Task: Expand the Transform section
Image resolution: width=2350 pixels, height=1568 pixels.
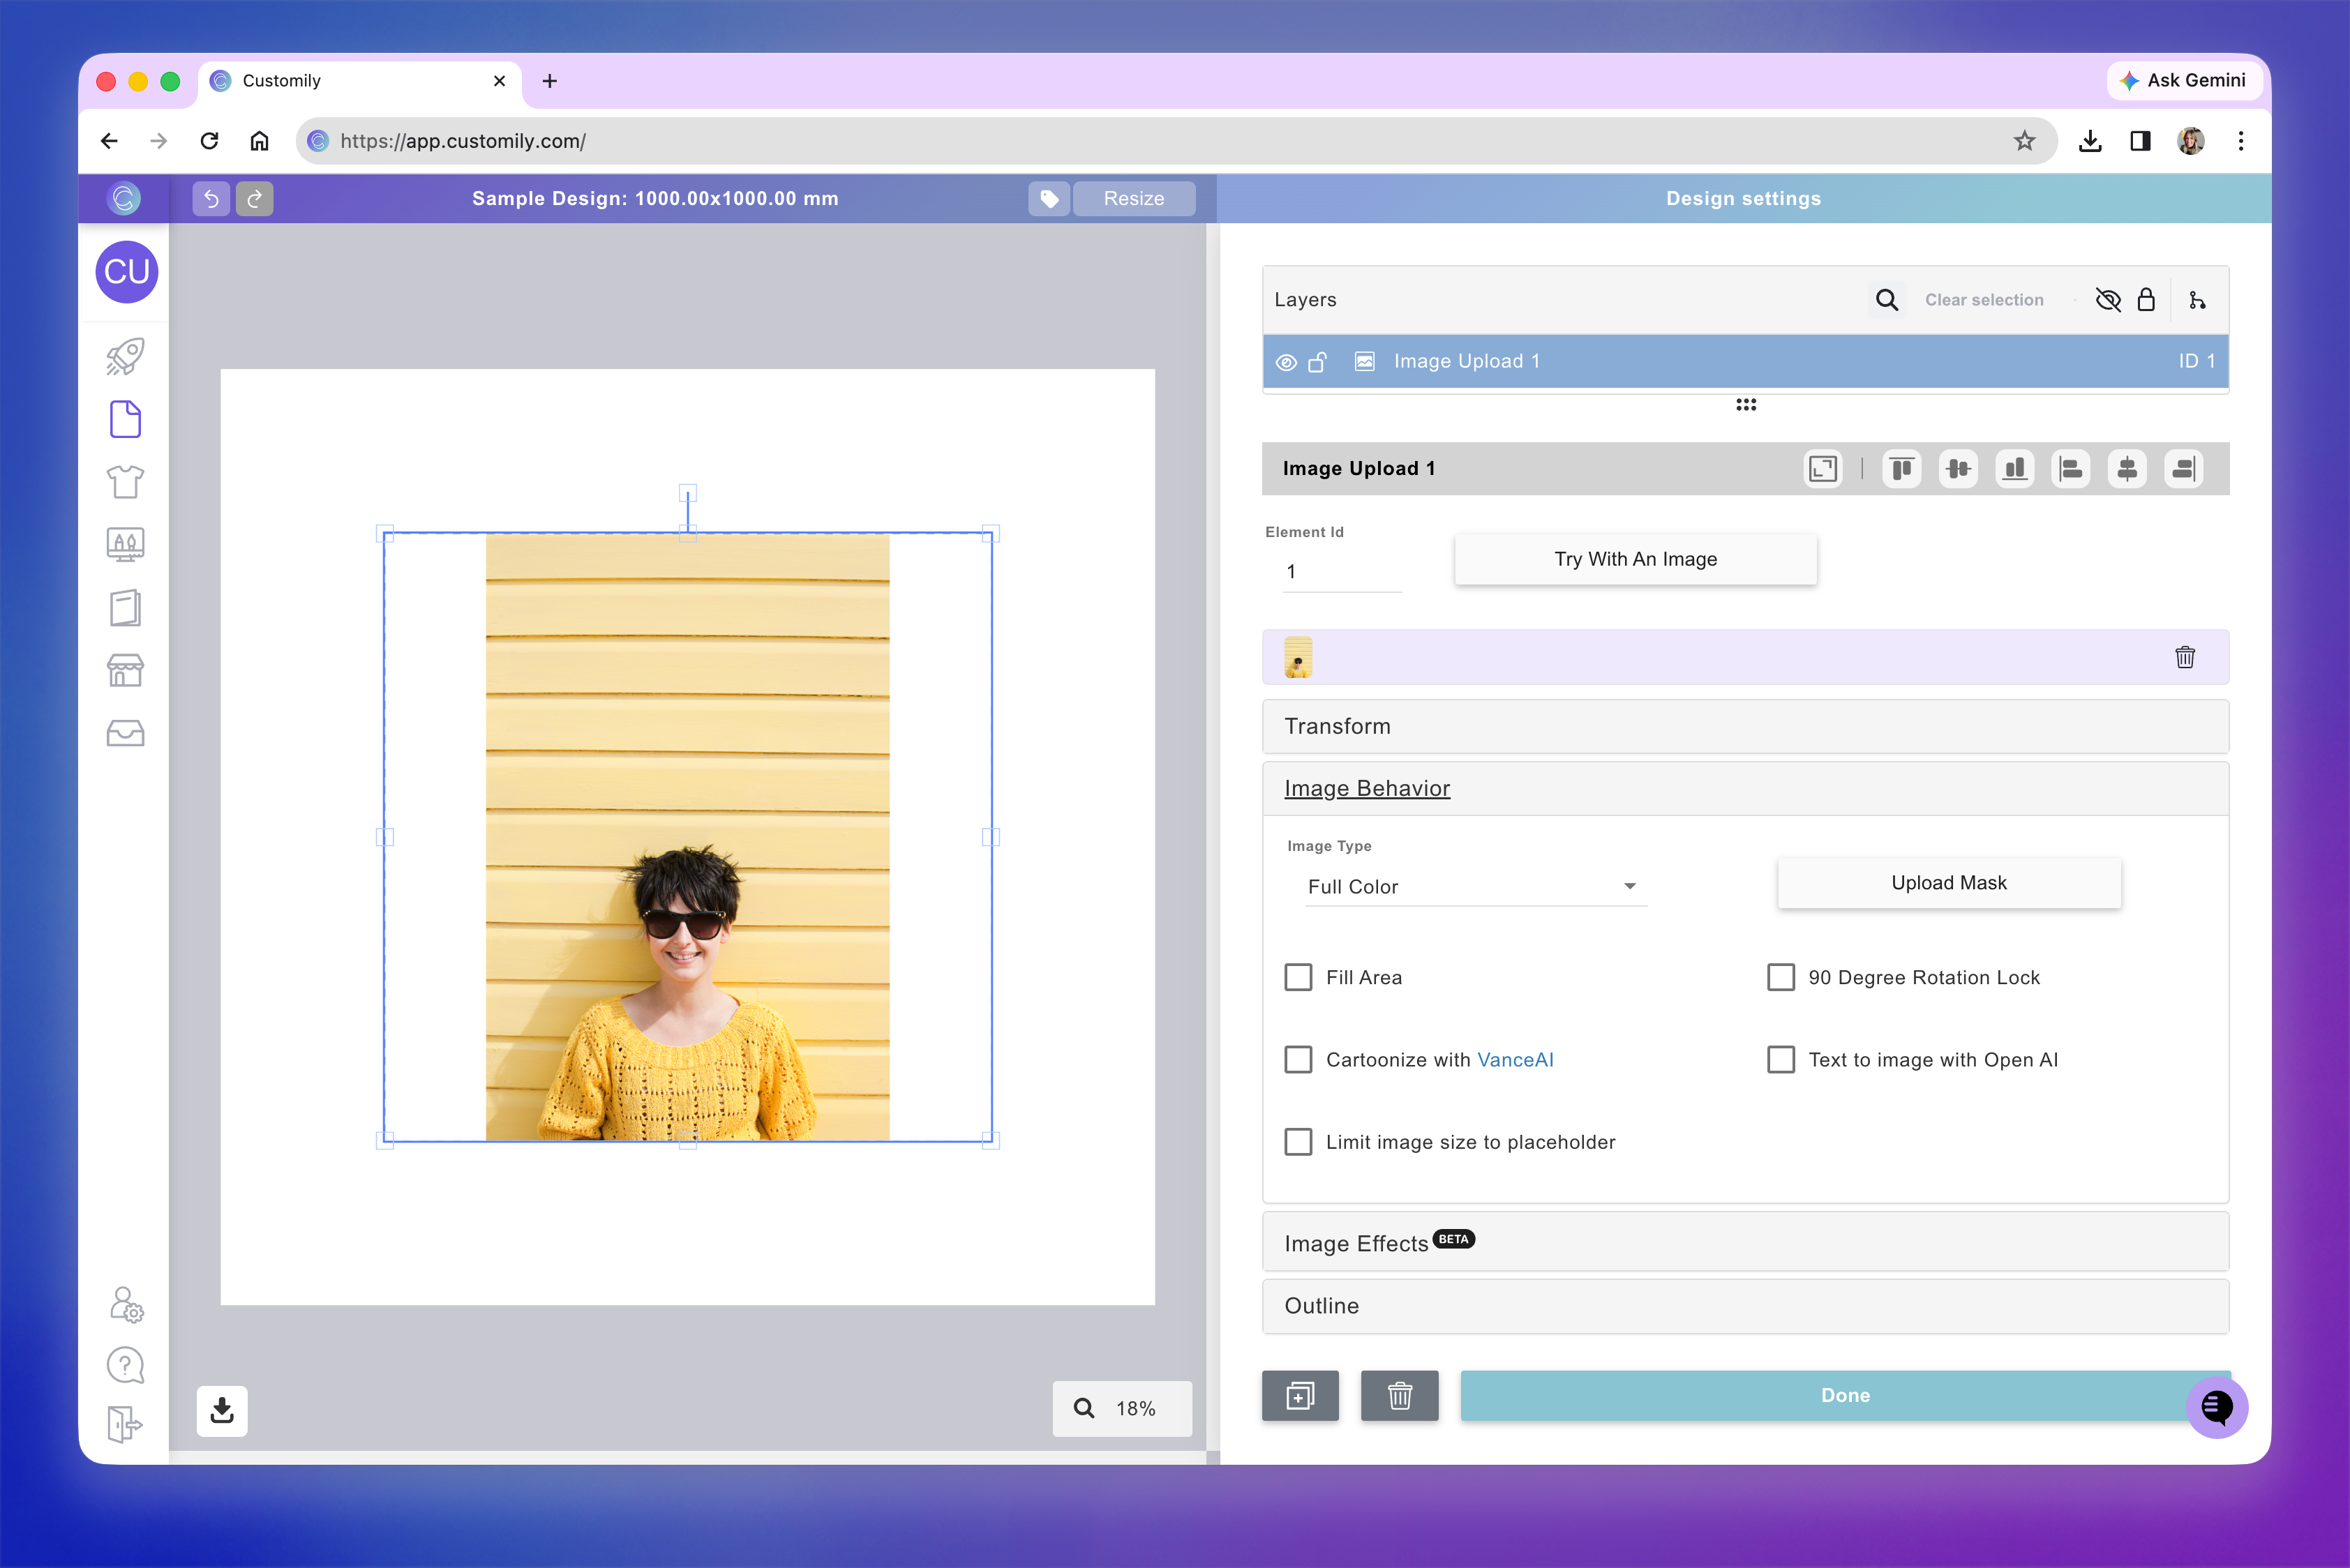Action: click(1745, 726)
